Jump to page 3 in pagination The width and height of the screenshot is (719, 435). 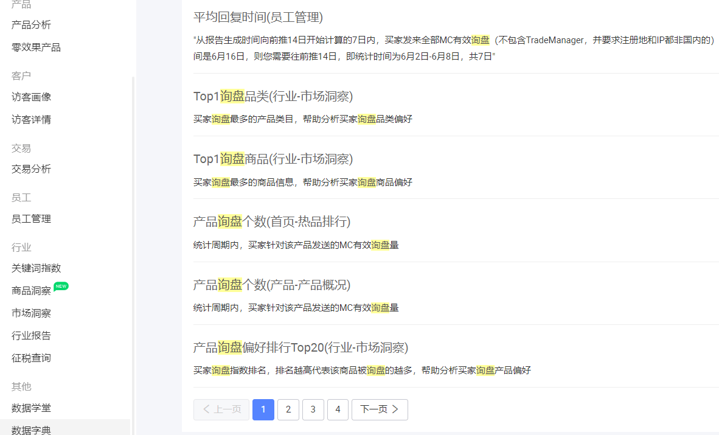tap(313, 409)
